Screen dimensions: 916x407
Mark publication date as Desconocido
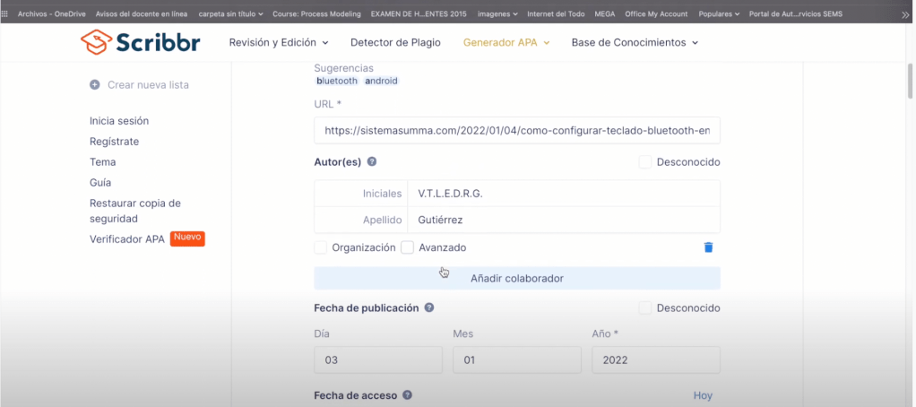click(x=645, y=307)
